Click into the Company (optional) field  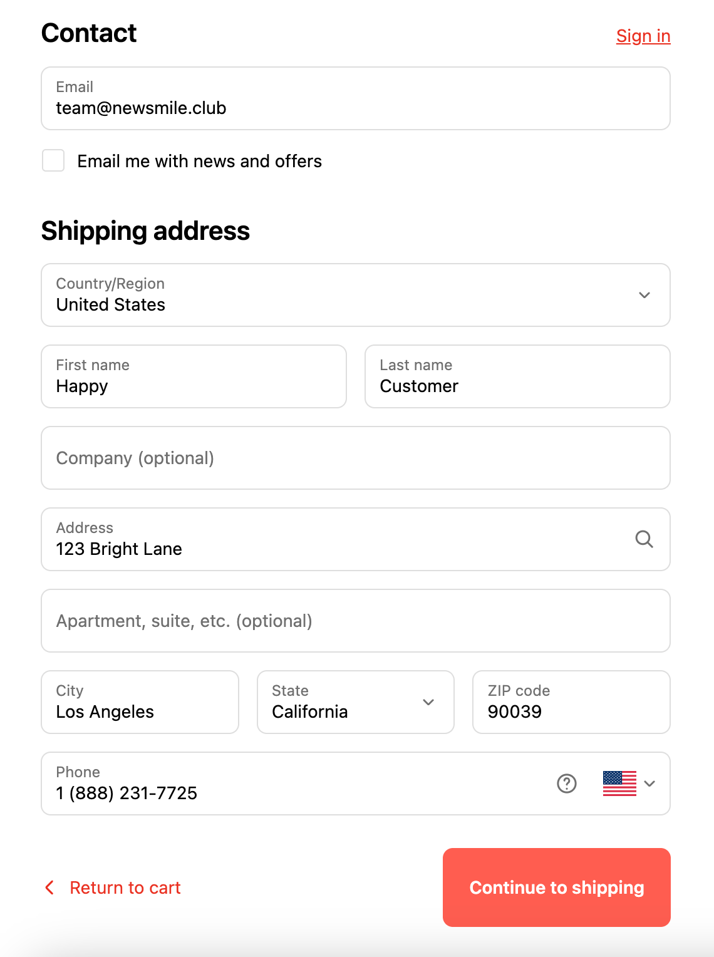pos(355,458)
